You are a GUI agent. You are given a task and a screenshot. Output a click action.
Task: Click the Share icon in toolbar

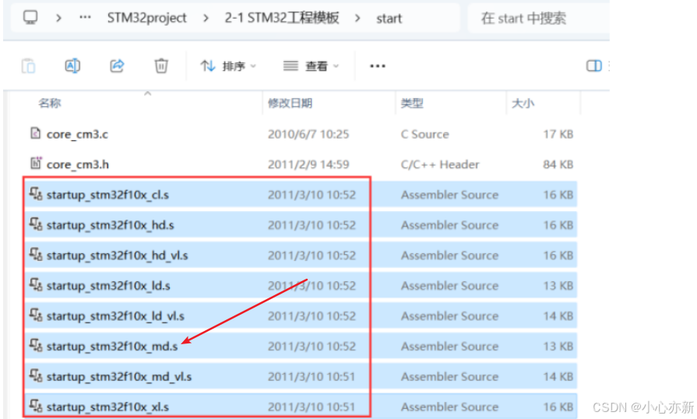(x=117, y=65)
